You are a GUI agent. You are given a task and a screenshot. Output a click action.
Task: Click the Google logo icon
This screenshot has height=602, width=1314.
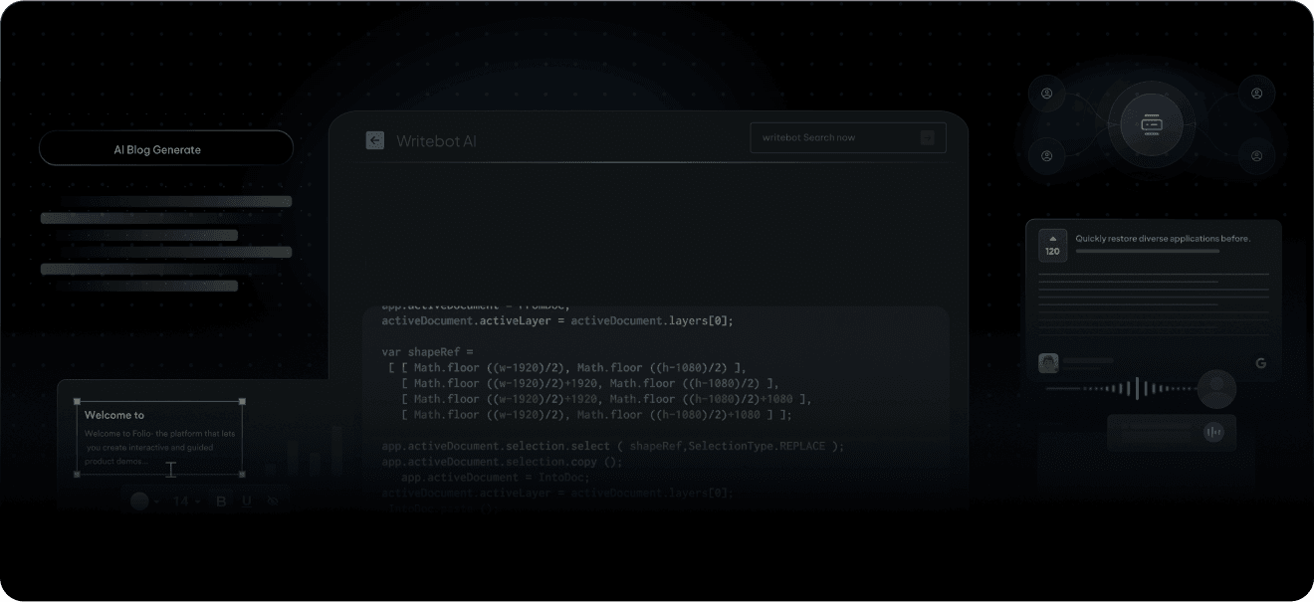[x=1260, y=363]
